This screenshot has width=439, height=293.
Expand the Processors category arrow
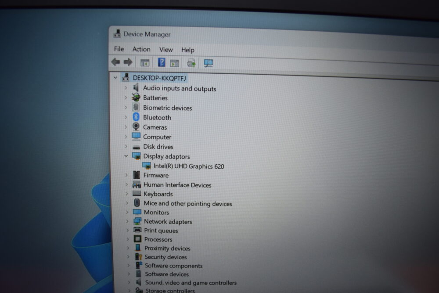pos(128,239)
